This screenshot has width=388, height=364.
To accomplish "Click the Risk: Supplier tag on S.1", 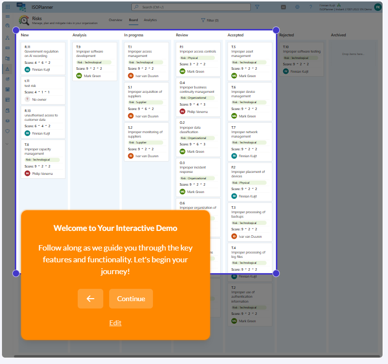I will coord(146,102).
